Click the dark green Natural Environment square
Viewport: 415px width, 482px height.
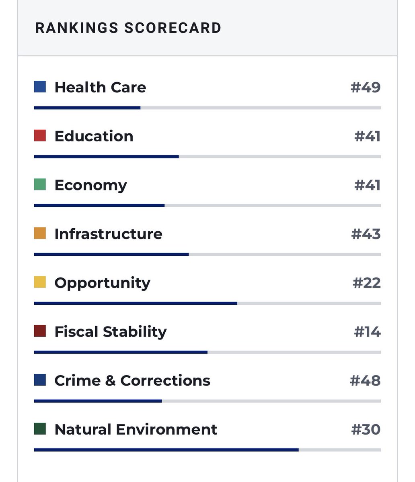[40, 429]
